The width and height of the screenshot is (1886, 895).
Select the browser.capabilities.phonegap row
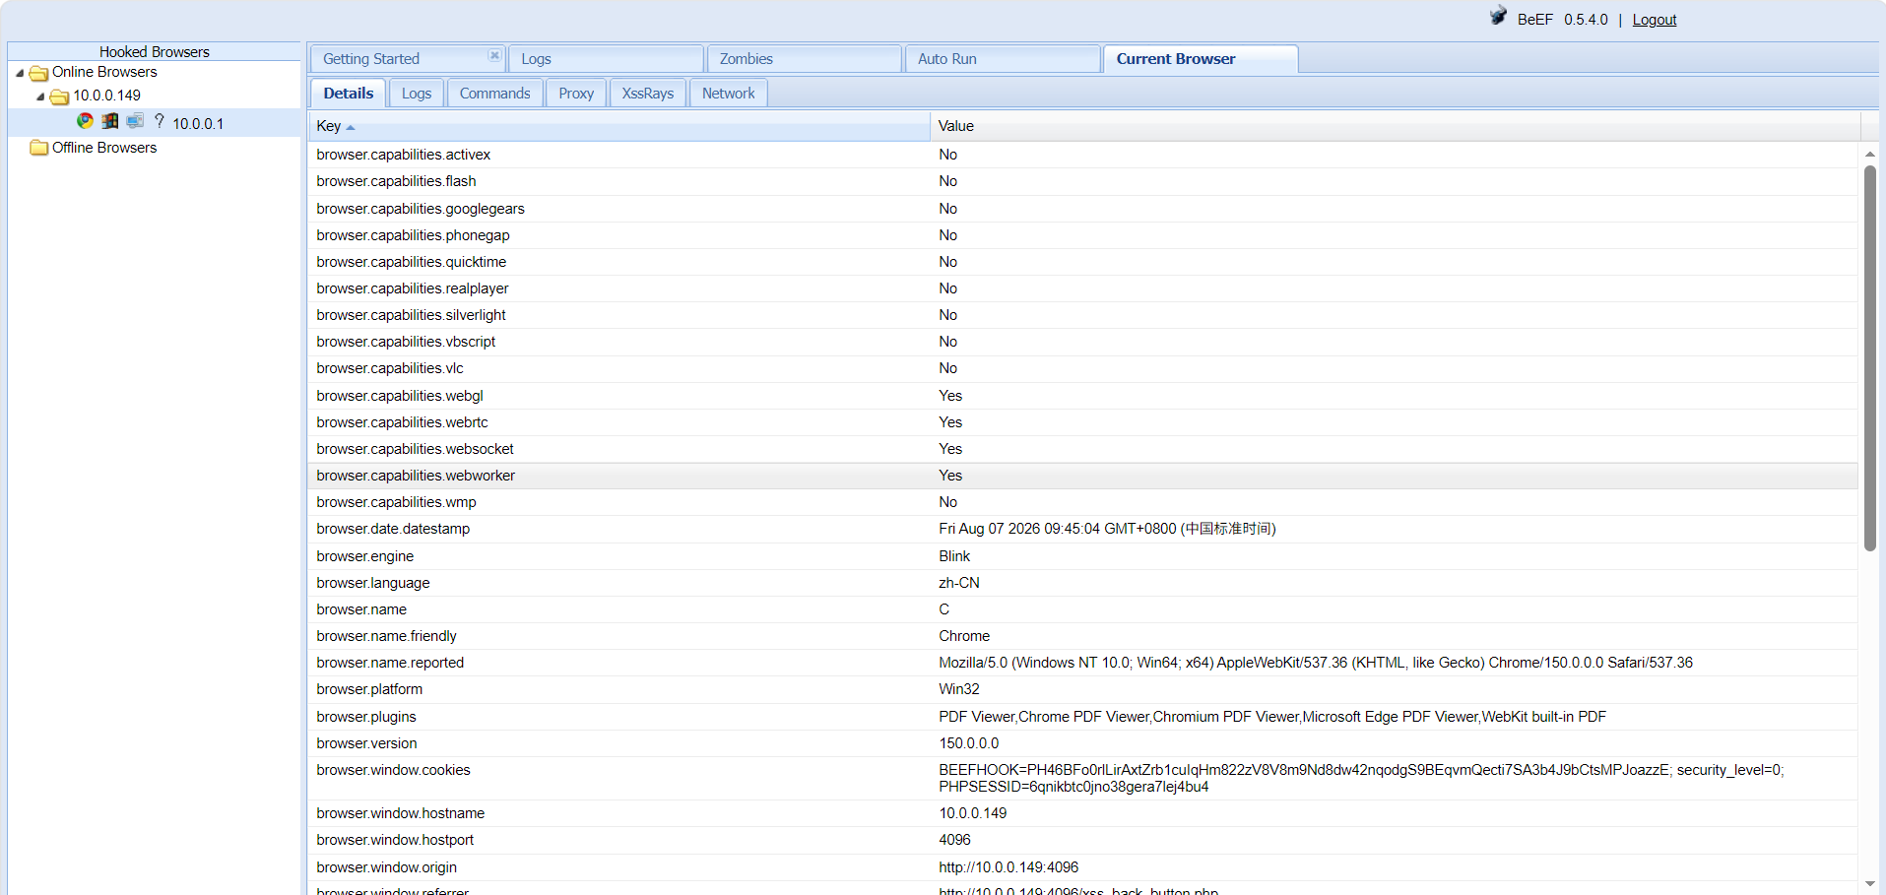[x=1083, y=235]
